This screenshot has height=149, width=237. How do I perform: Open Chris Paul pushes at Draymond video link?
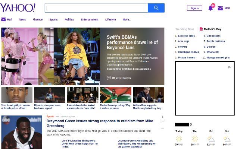click(x=80, y=143)
